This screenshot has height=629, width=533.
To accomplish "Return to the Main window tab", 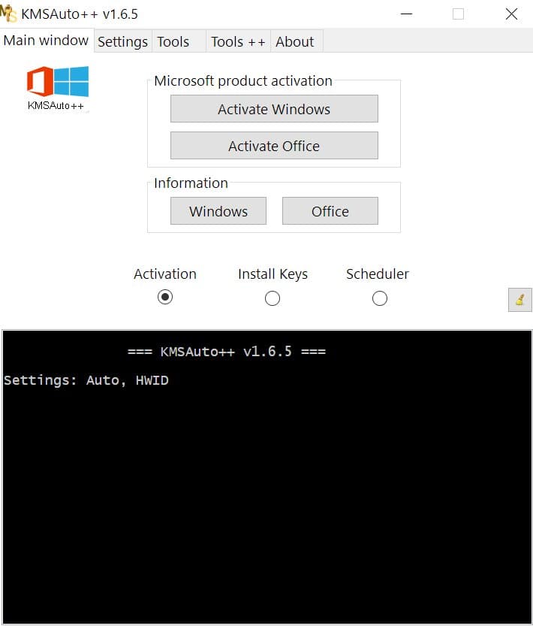I will tap(46, 41).
